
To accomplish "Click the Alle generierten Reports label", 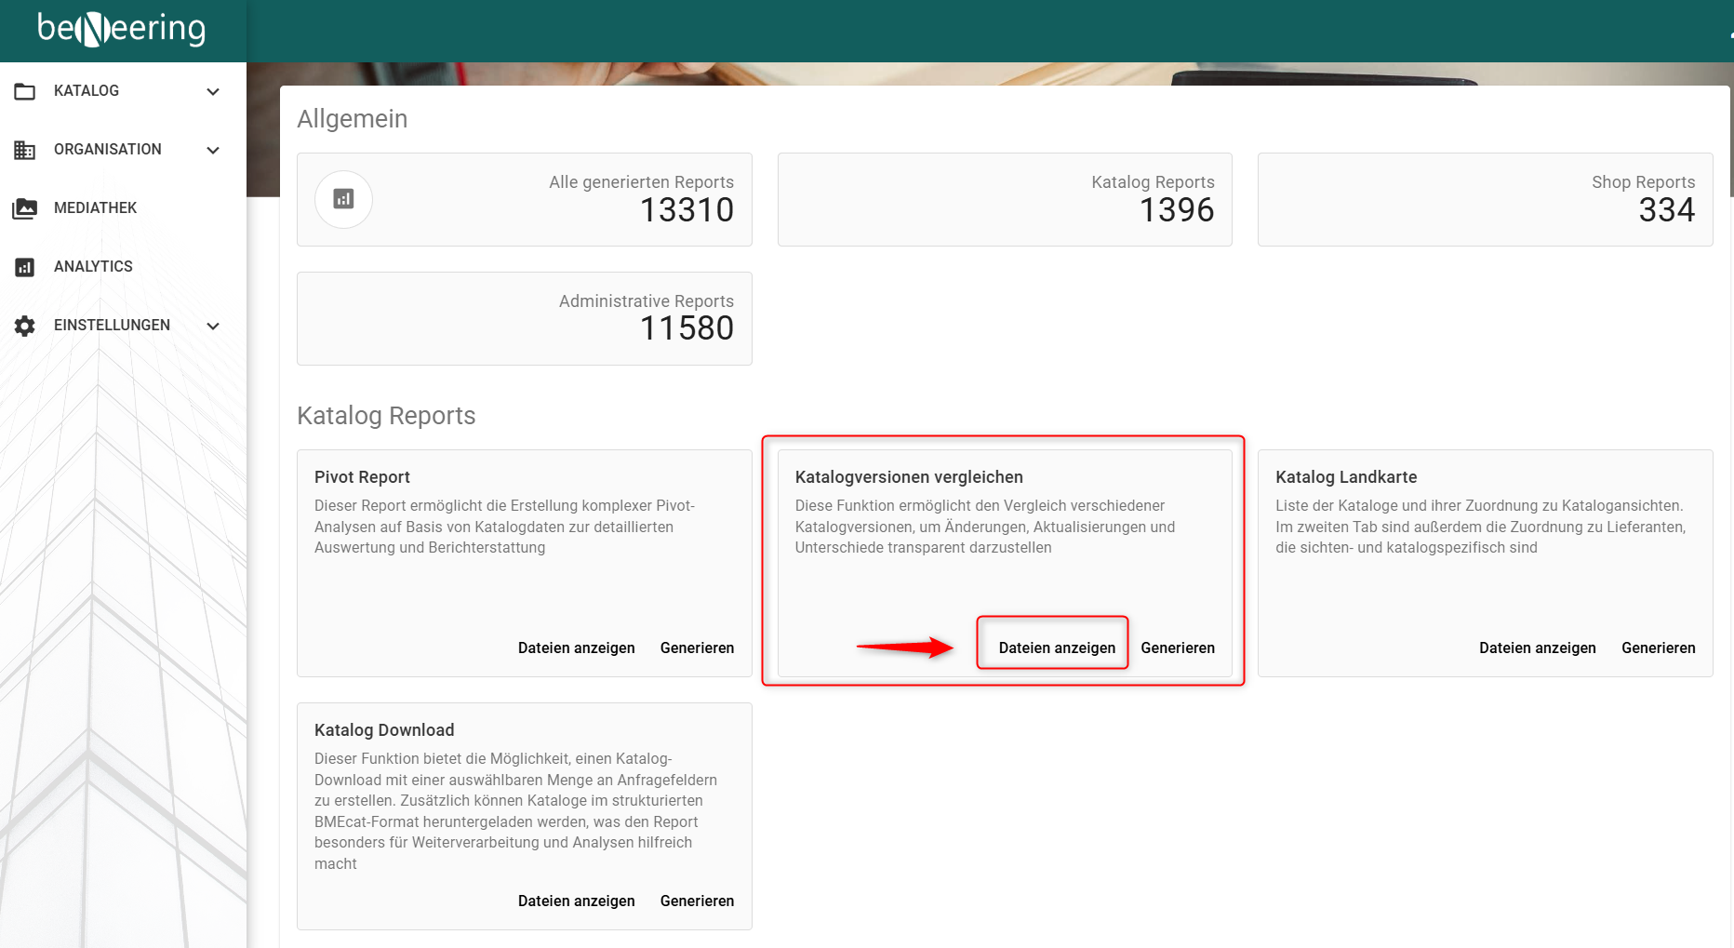I will point(641,182).
